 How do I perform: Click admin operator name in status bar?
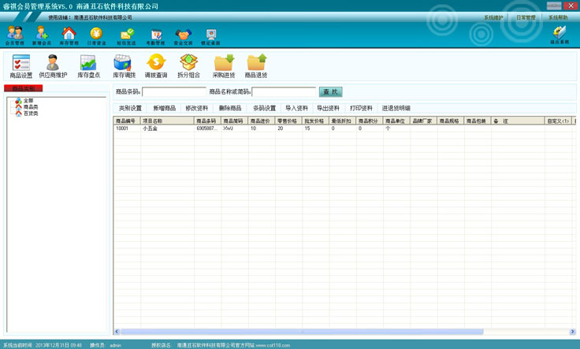[x=115, y=345]
